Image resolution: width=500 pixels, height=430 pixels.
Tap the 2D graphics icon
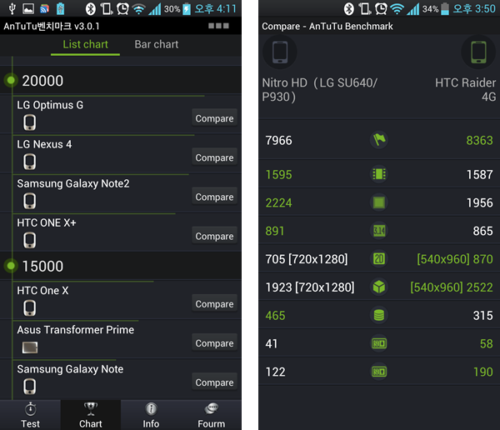click(379, 258)
